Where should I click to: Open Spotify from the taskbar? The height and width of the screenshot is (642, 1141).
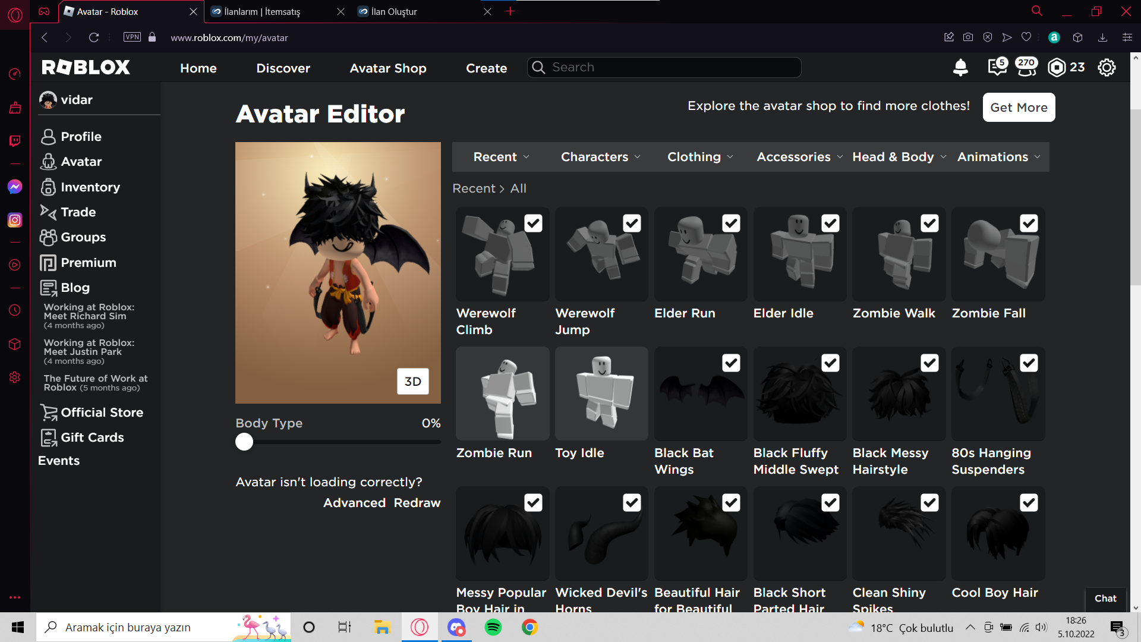[493, 627]
